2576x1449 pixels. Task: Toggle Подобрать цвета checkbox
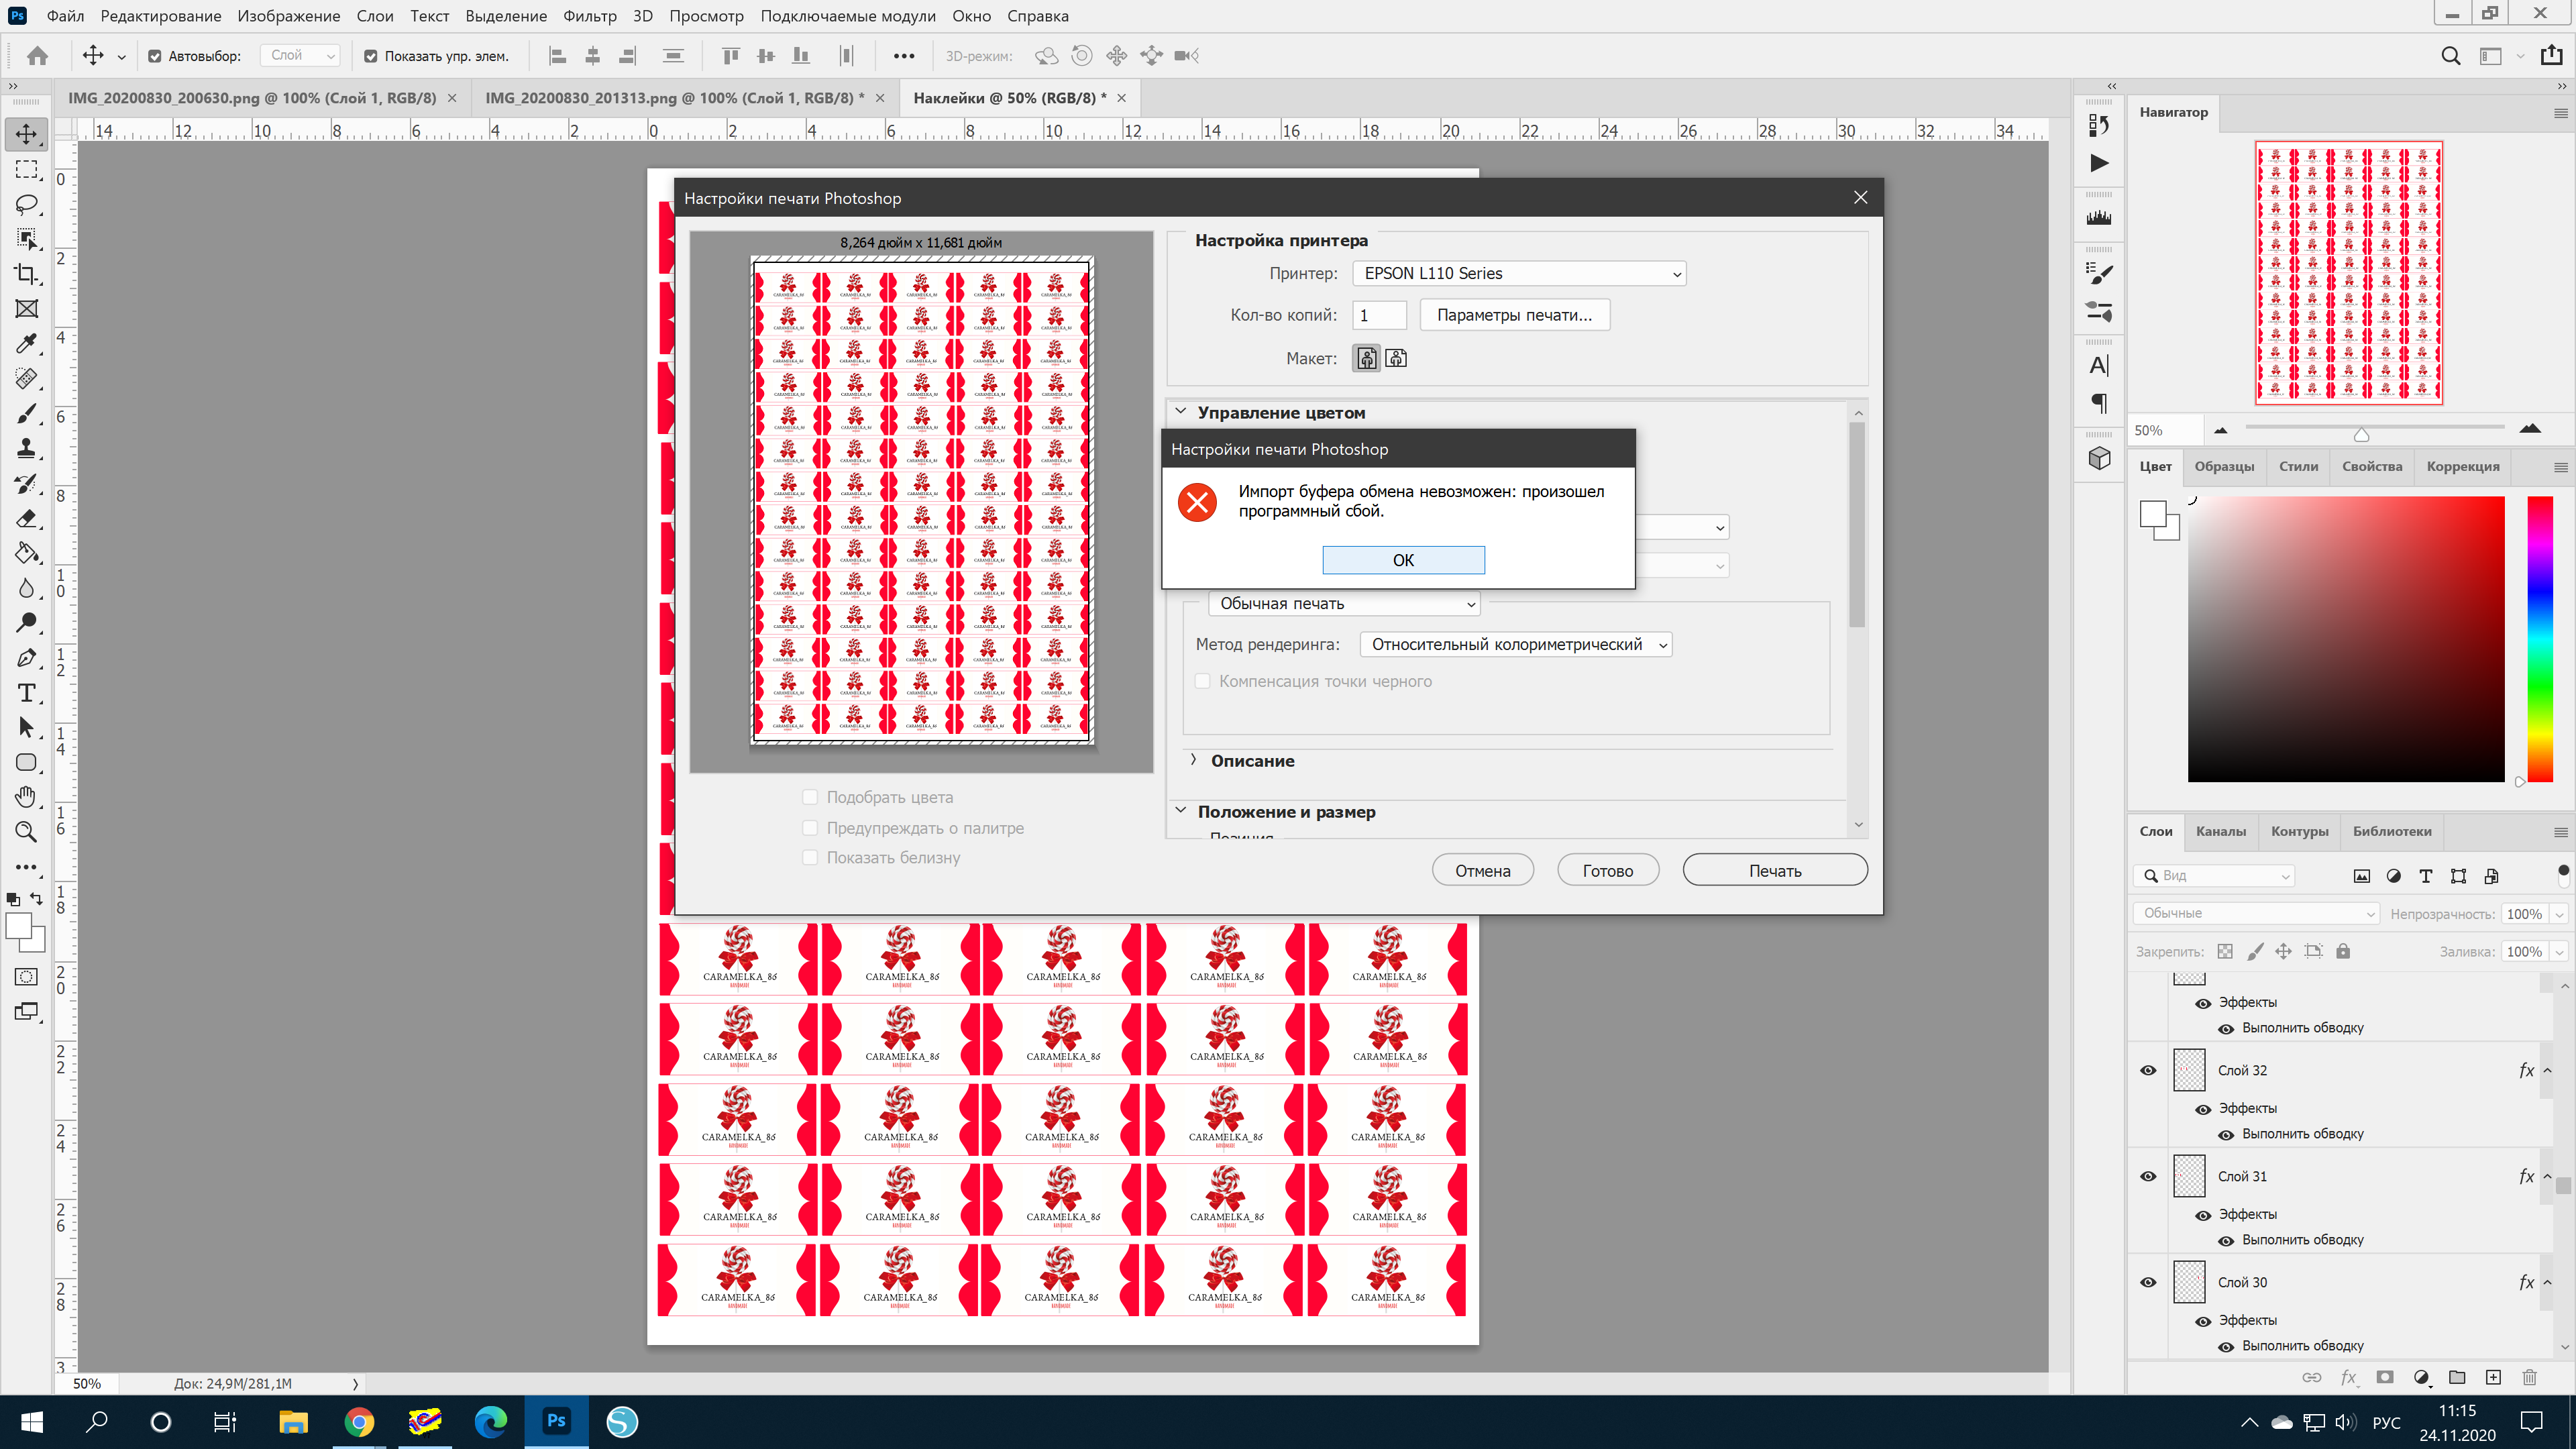[810, 797]
